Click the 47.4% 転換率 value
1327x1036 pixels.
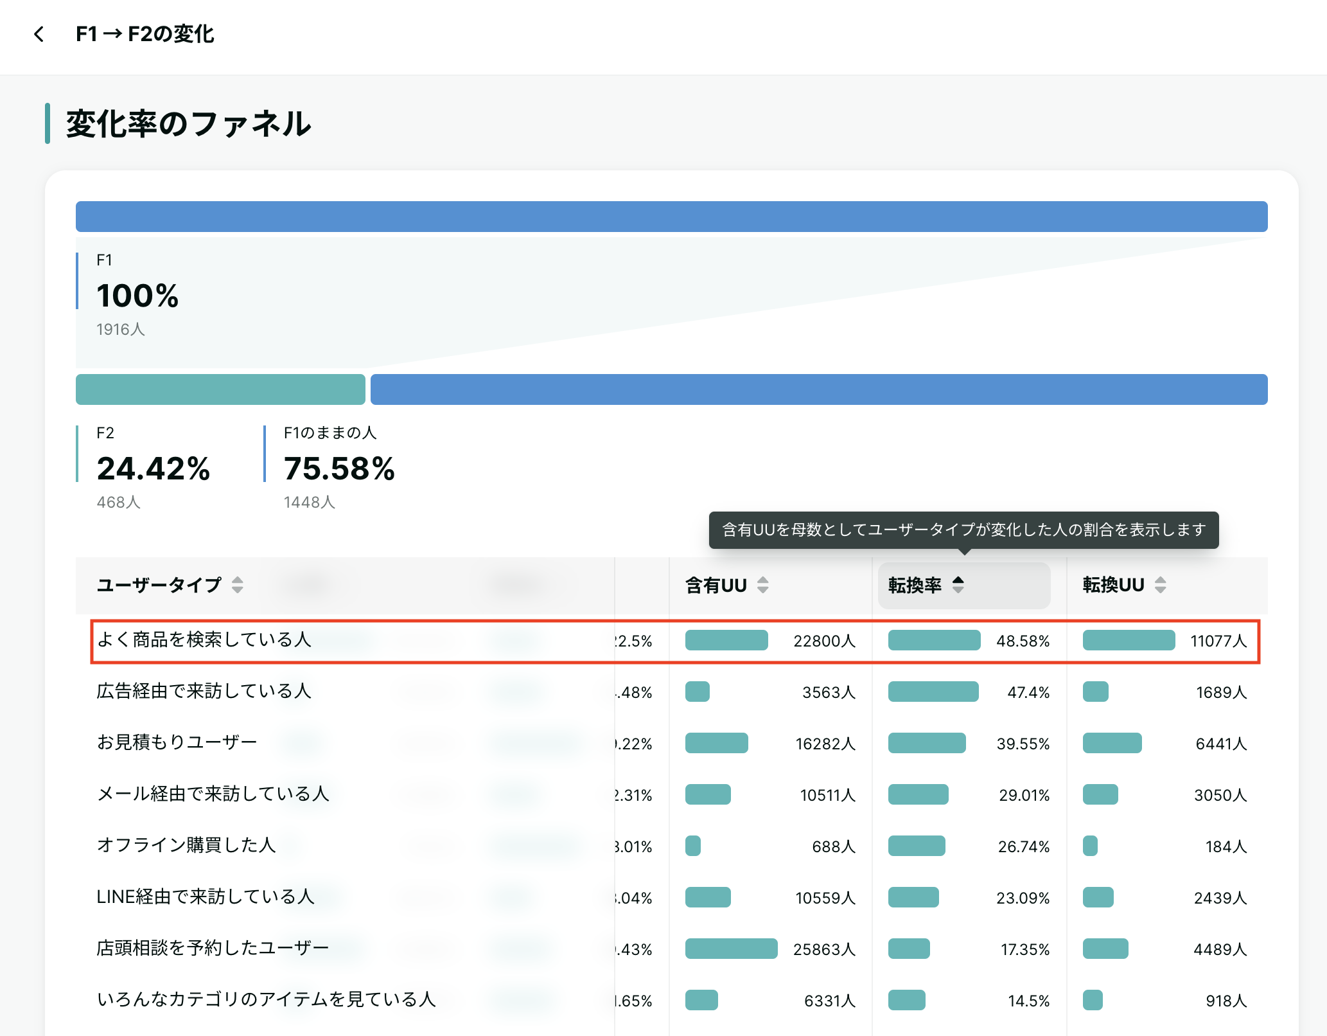pos(1028,692)
